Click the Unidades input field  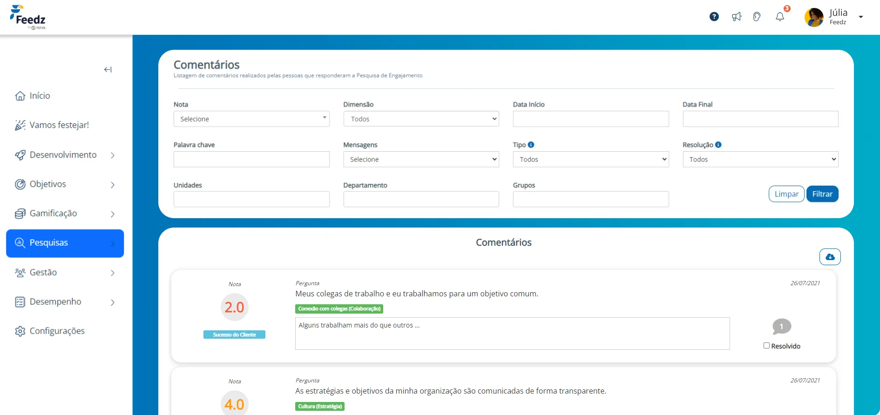pyautogui.click(x=251, y=199)
